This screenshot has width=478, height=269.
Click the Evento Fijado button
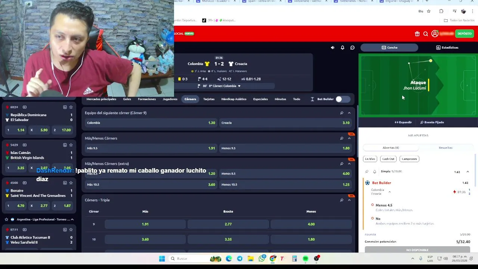(x=432, y=122)
